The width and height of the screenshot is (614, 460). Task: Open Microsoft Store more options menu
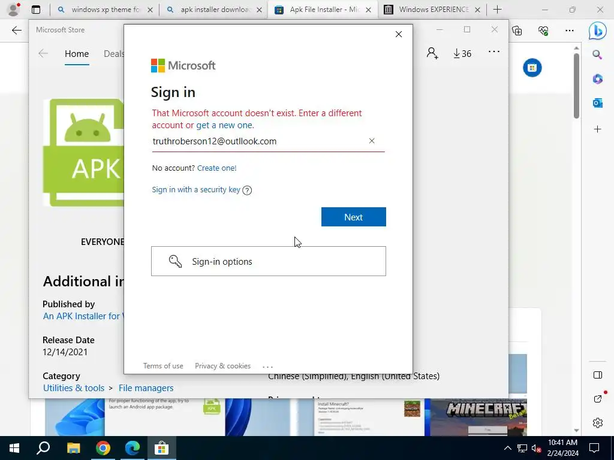click(x=494, y=52)
